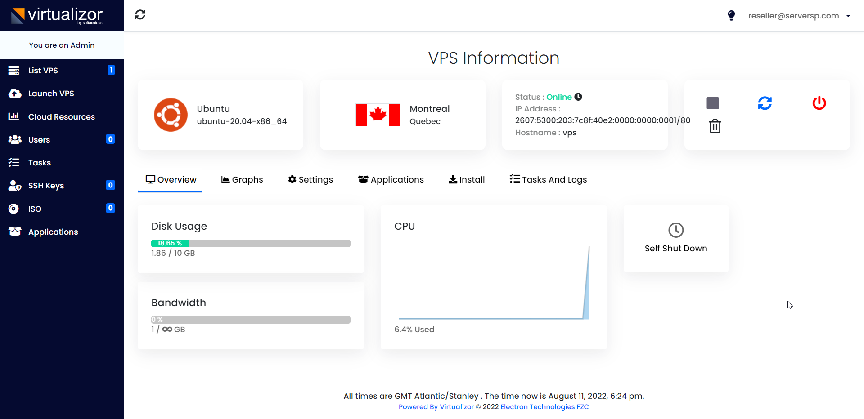Click the CPU usage graph
864x419 pixels.
coord(494,282)
